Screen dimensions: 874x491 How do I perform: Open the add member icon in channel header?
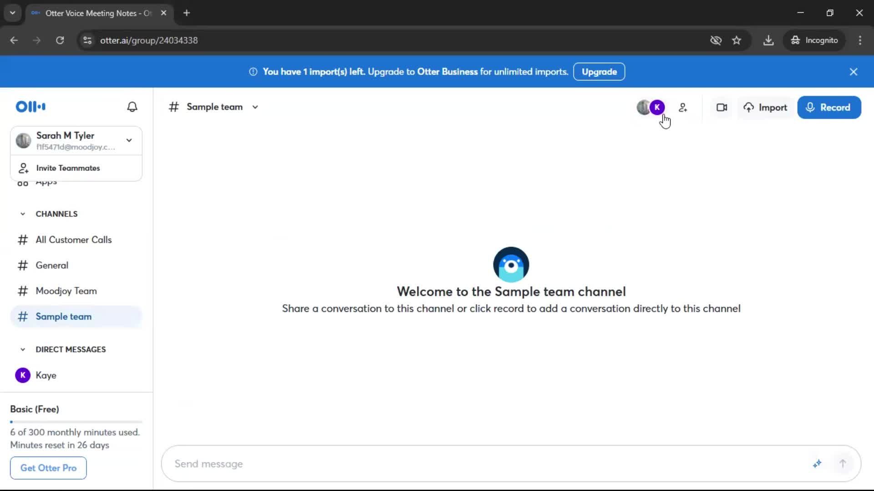pyautogui.click(x=683, y=107)
